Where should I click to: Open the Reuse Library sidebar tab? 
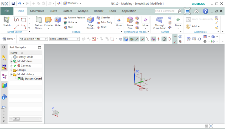point(4,85)
